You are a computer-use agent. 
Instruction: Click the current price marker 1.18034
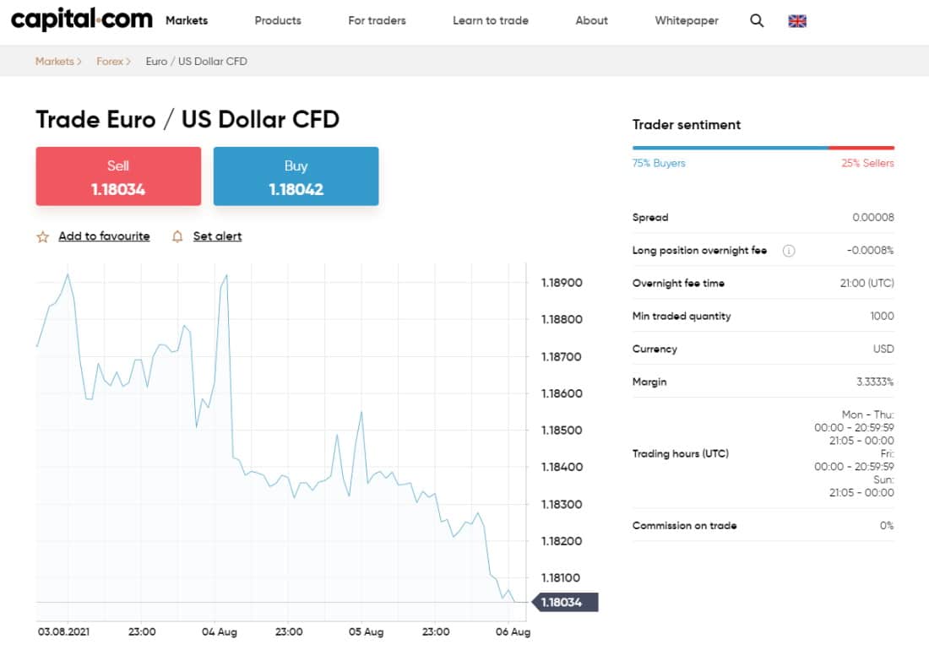(x=565, y=602)
